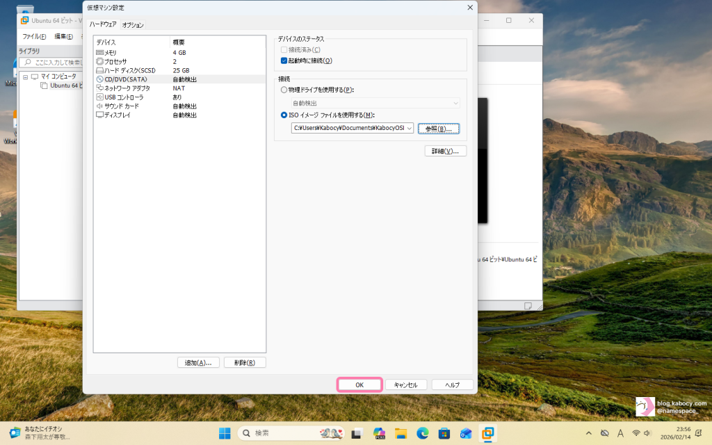Select the サウンド カード device entry
712x445 pixels.
coord(121,106)
